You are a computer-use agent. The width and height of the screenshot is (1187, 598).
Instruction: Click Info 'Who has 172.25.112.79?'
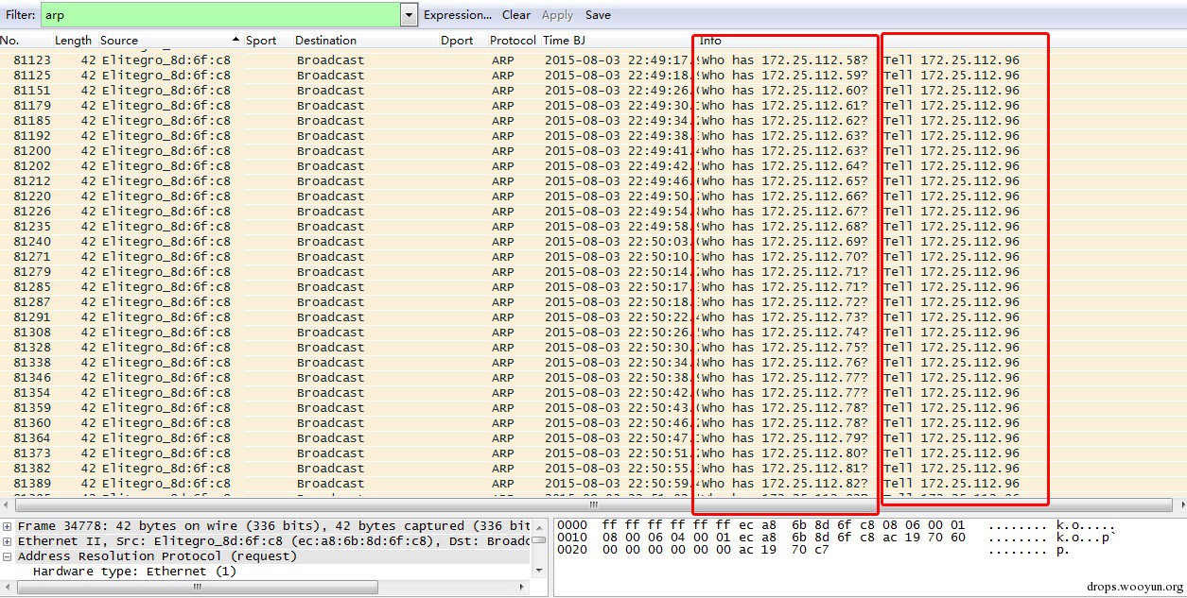(784, 438)
